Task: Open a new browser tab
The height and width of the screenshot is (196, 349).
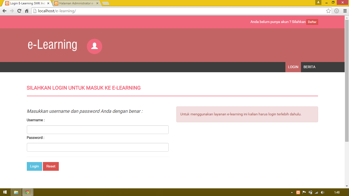Action: [x=106, y=3]
